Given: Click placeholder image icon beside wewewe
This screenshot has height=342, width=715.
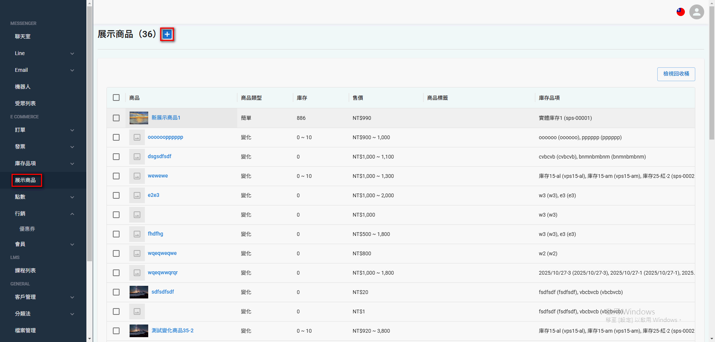Looking at the screenshot, I should pyautogui.click(x=137, y=176).
